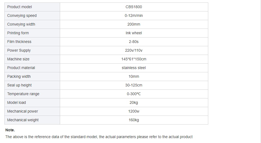
Task: Click the Ink wheel printing form value
Action: coord(134,33)
